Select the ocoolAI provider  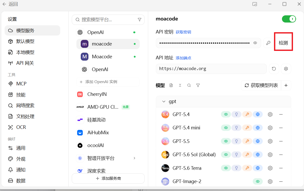[108, 145]
